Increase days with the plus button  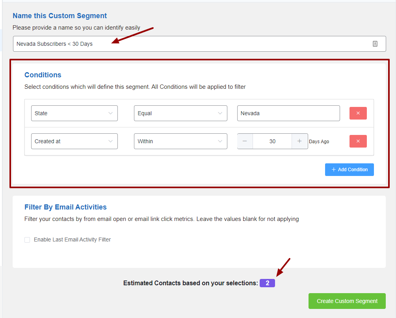[x=299, y=141]
